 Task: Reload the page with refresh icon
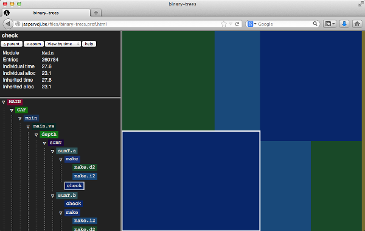click(x=237, y=24)
